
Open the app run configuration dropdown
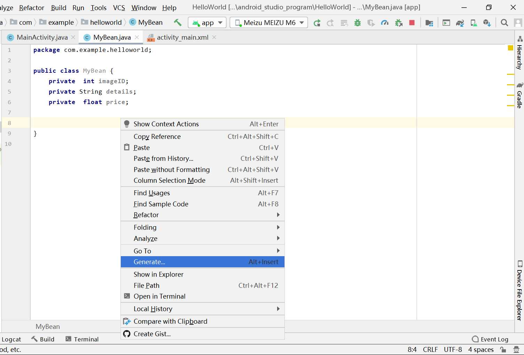coord(207,23)
